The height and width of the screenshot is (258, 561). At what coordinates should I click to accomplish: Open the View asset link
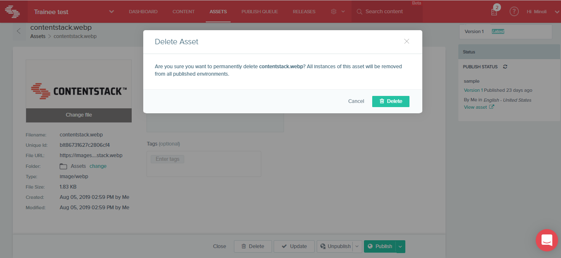tap(475, 107)
